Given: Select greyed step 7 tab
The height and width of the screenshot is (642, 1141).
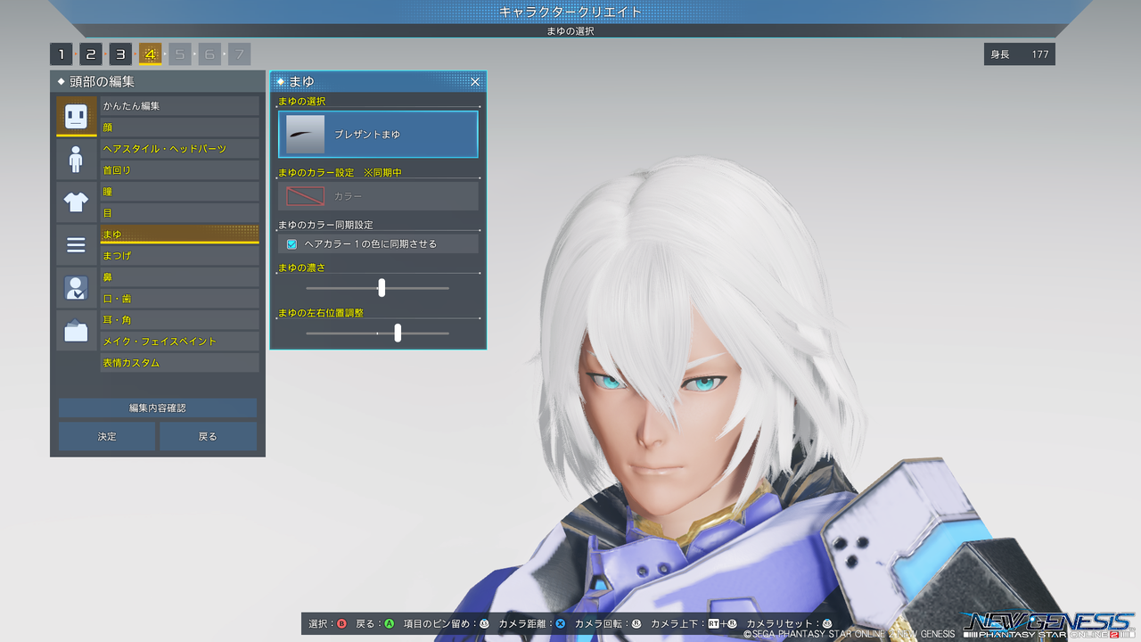Looking at the screenshot, I should click(239, 54).
